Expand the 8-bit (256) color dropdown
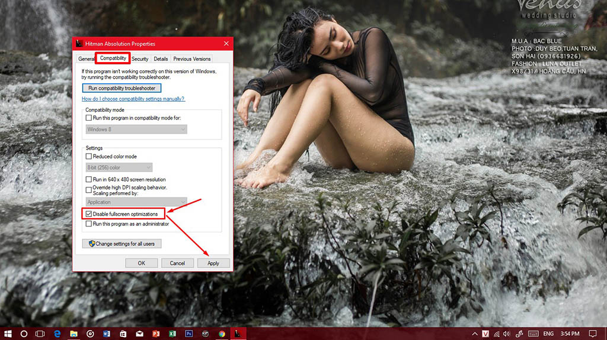607x340 pixels. (x=119, y=167)
